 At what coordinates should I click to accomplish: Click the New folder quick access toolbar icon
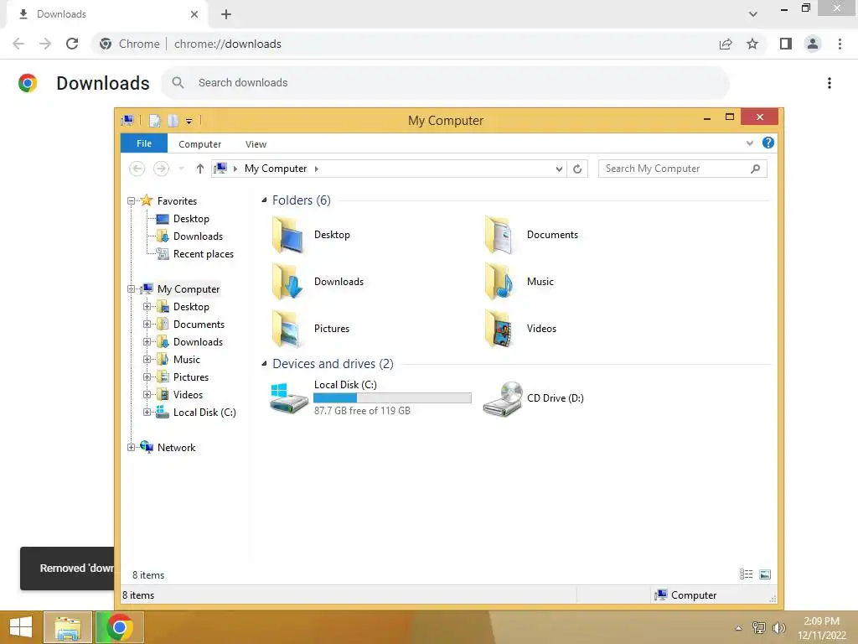point(173,121)
